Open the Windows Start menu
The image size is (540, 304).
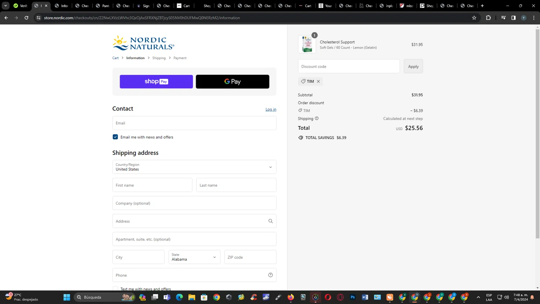coord(67,297)
